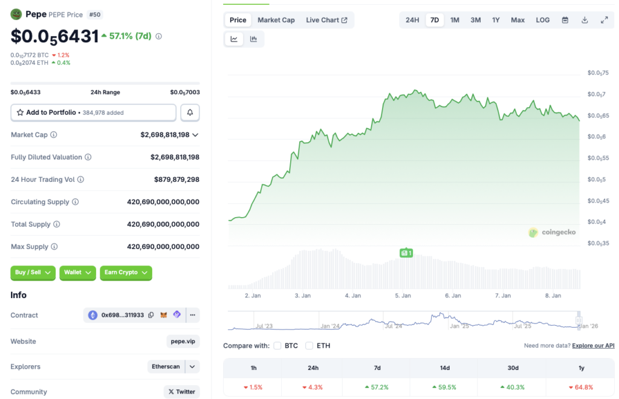The height and width of the screenshot is (399, 619).
Task: Open the pepe.vip website link
Action: pyautogui.click(x=183, y=341)
